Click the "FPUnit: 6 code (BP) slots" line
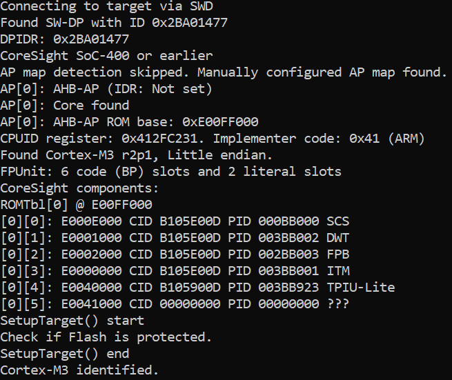This screenshot has width=452, height=380. click(170, 172)
